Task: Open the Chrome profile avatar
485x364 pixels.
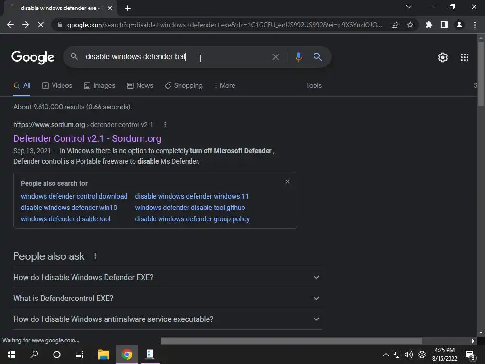Action: 459,25
